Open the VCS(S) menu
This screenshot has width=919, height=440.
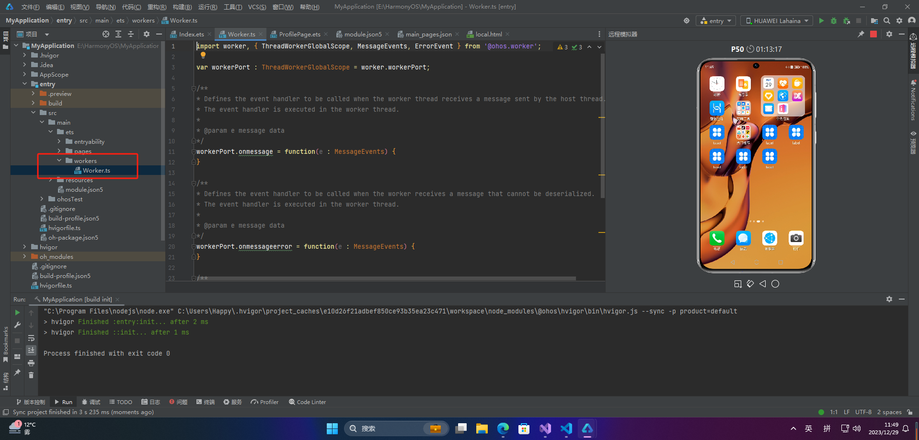tap(257, 7)
